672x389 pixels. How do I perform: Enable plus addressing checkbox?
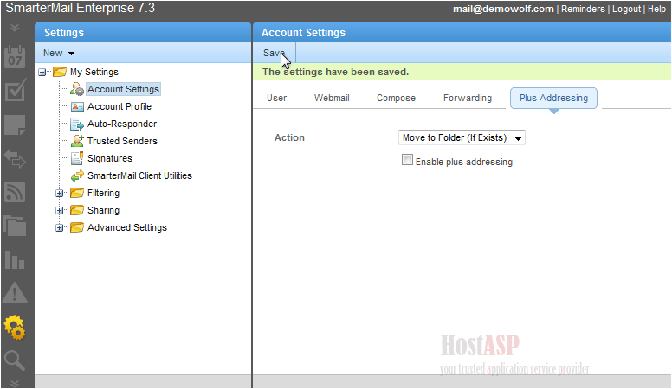coord(407,160)
